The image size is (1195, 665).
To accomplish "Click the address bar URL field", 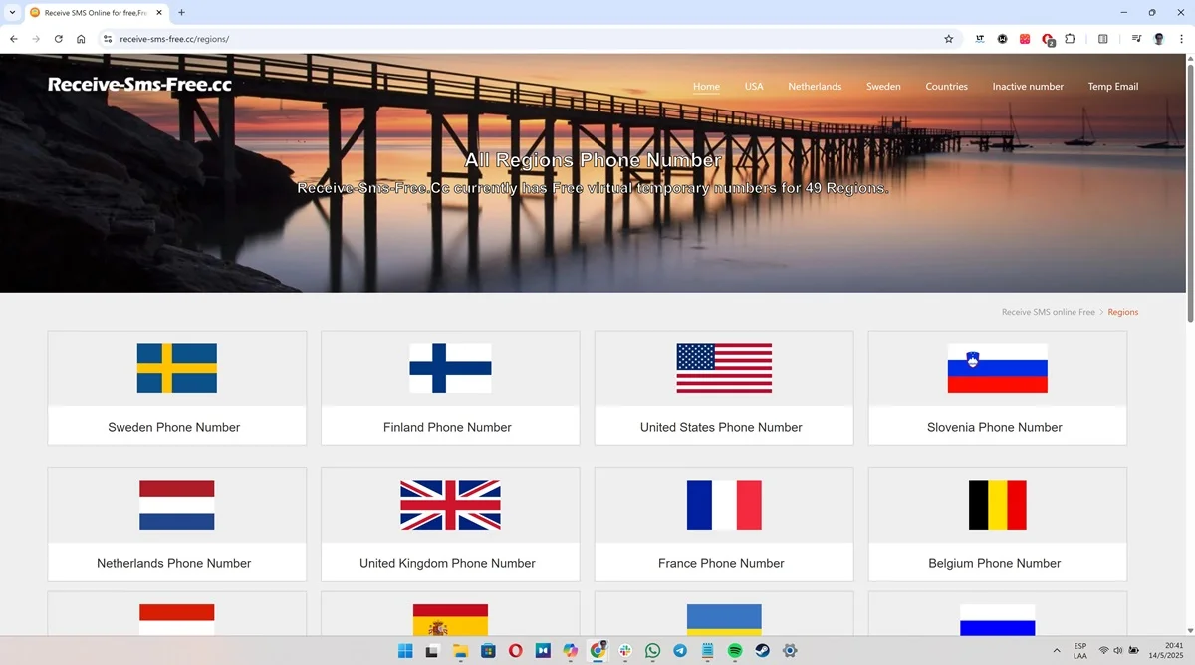I will pos(528,39).
